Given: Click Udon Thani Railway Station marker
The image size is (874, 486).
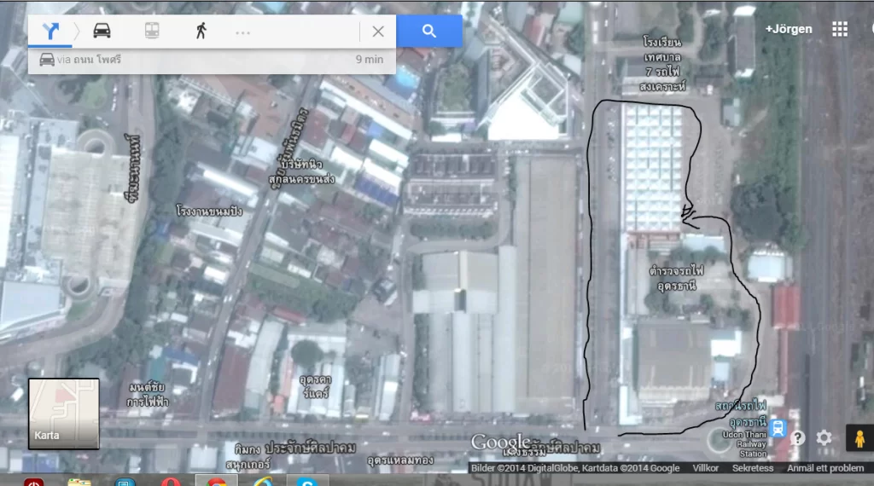Looking at the screenshot, I should pos(778,427).
